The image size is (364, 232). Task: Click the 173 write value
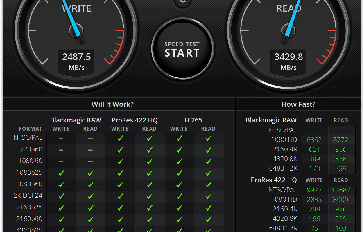314,169
